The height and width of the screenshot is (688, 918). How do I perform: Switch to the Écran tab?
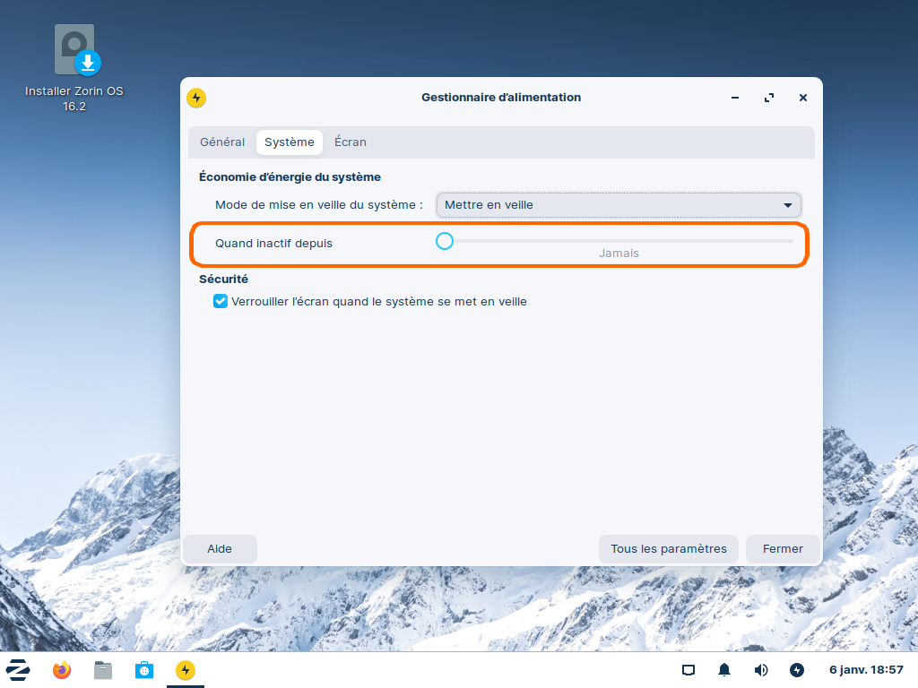pyautogui.click(x=350, y=142)
